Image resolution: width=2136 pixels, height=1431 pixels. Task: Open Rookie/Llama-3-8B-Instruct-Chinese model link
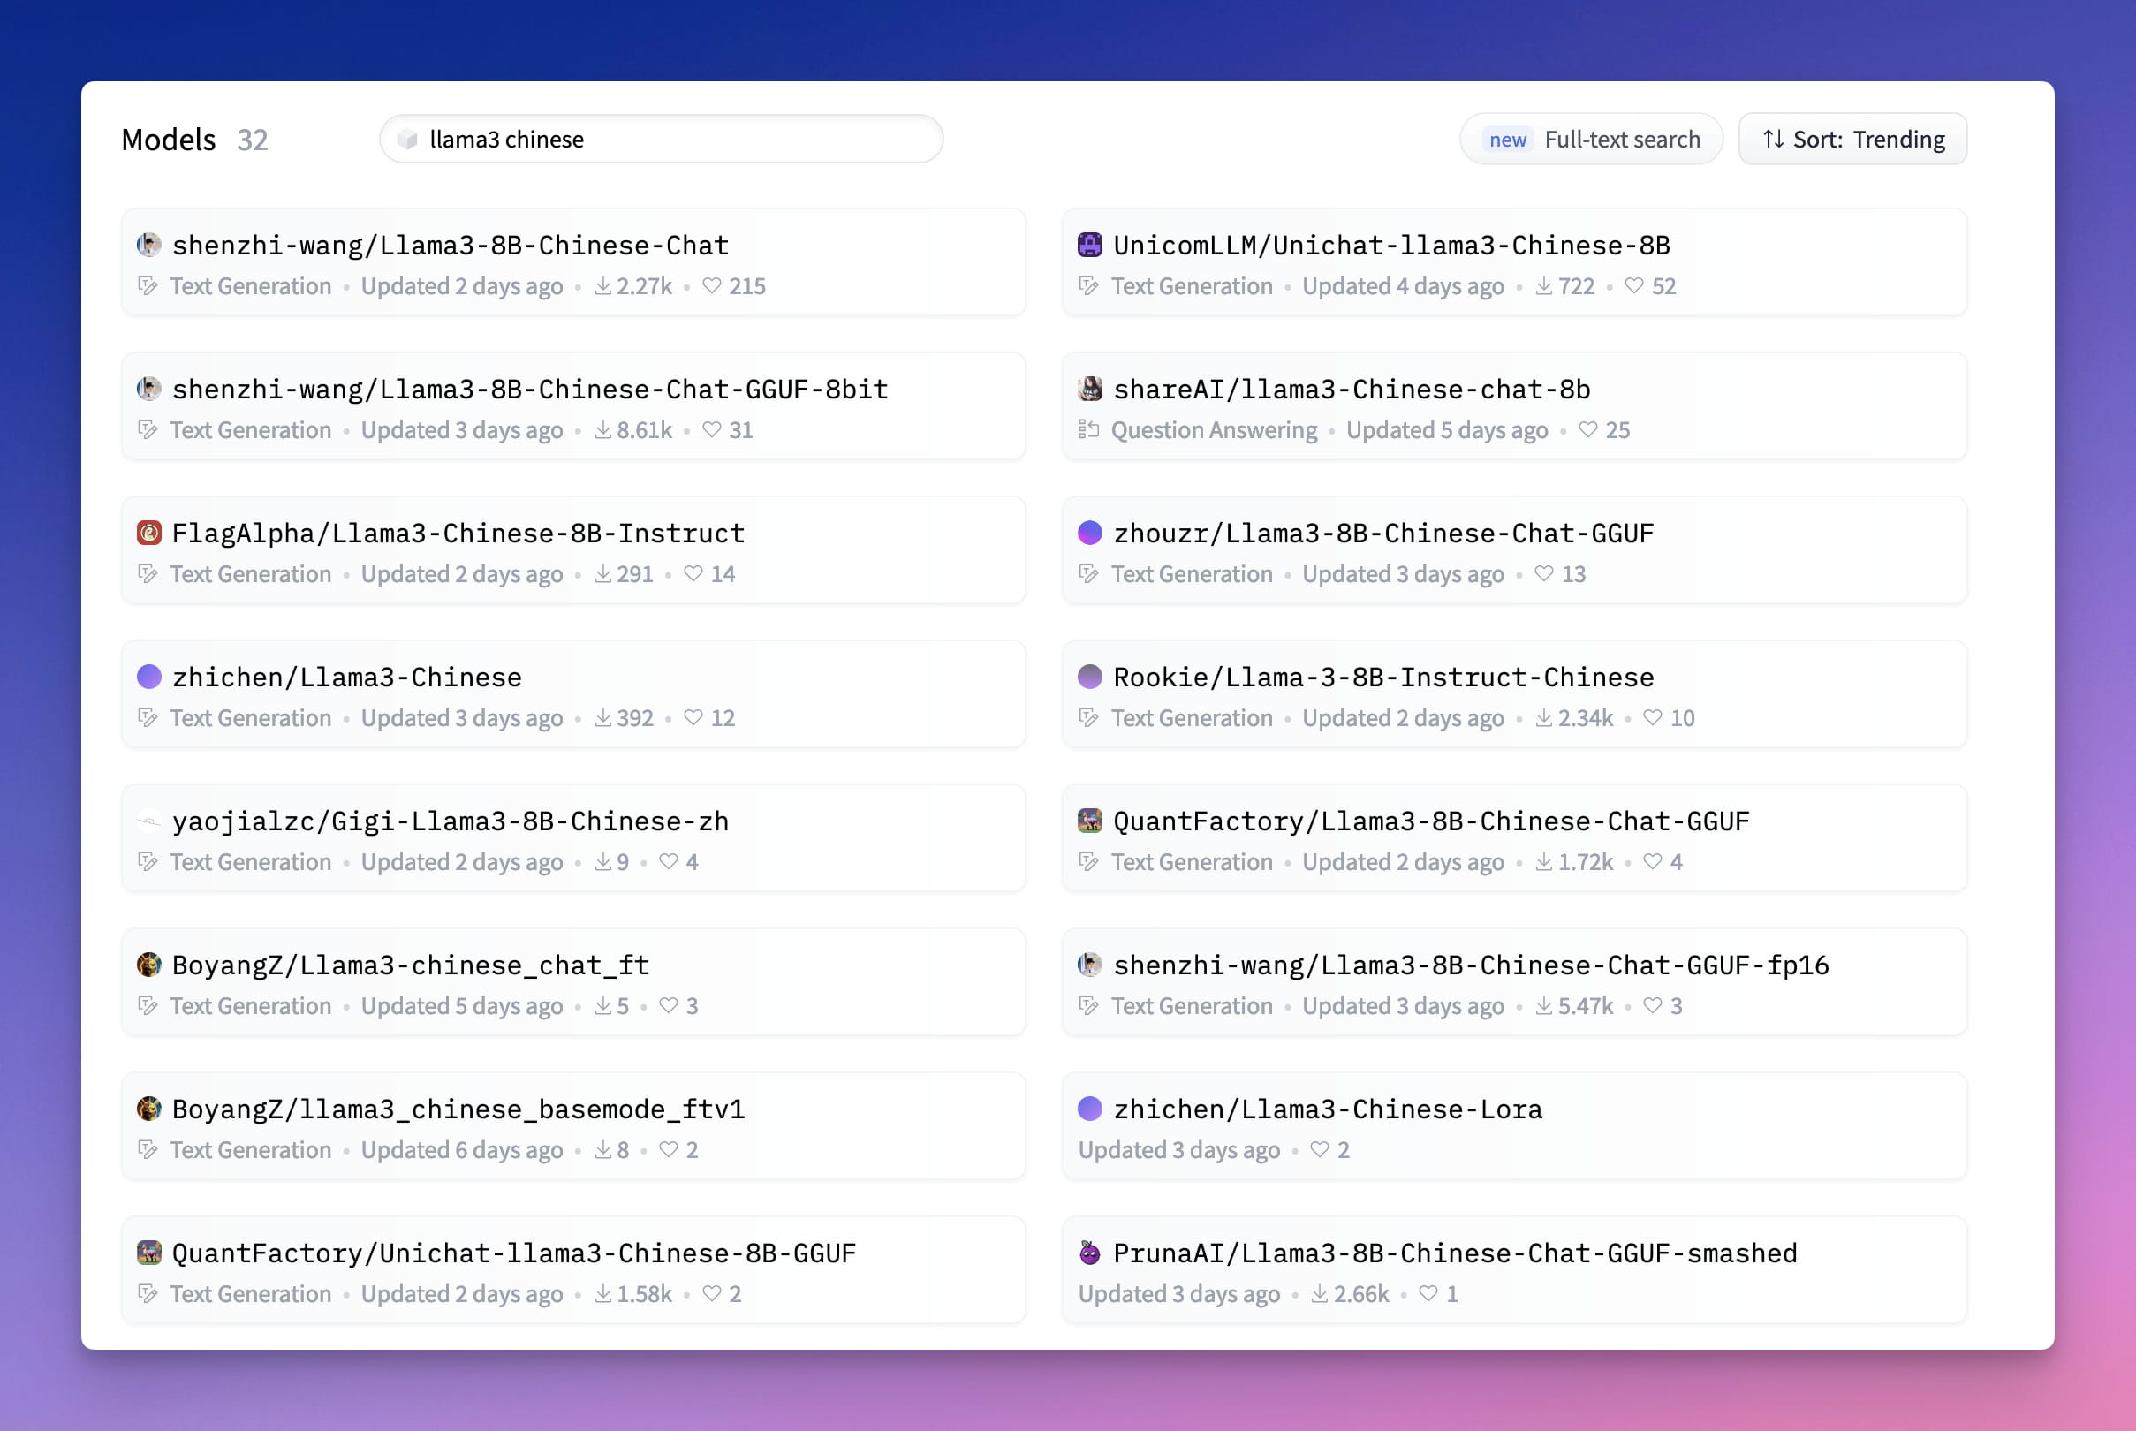point(1382,678)
